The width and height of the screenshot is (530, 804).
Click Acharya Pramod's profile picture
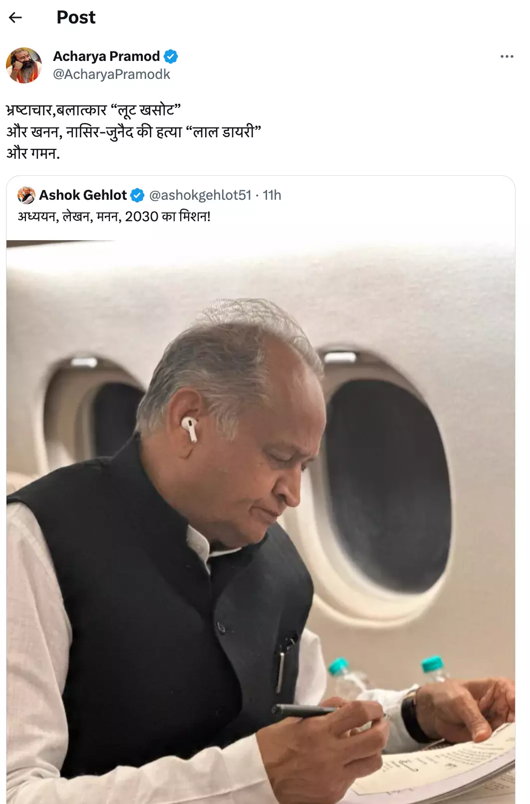(x=23, y=65)
